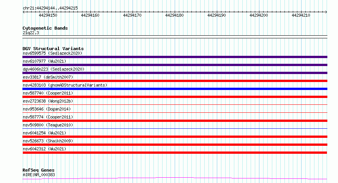Click the red bar of nsv526673
Image resolution: width=338 pixels, height=183 pixels.
coord(175,145)
